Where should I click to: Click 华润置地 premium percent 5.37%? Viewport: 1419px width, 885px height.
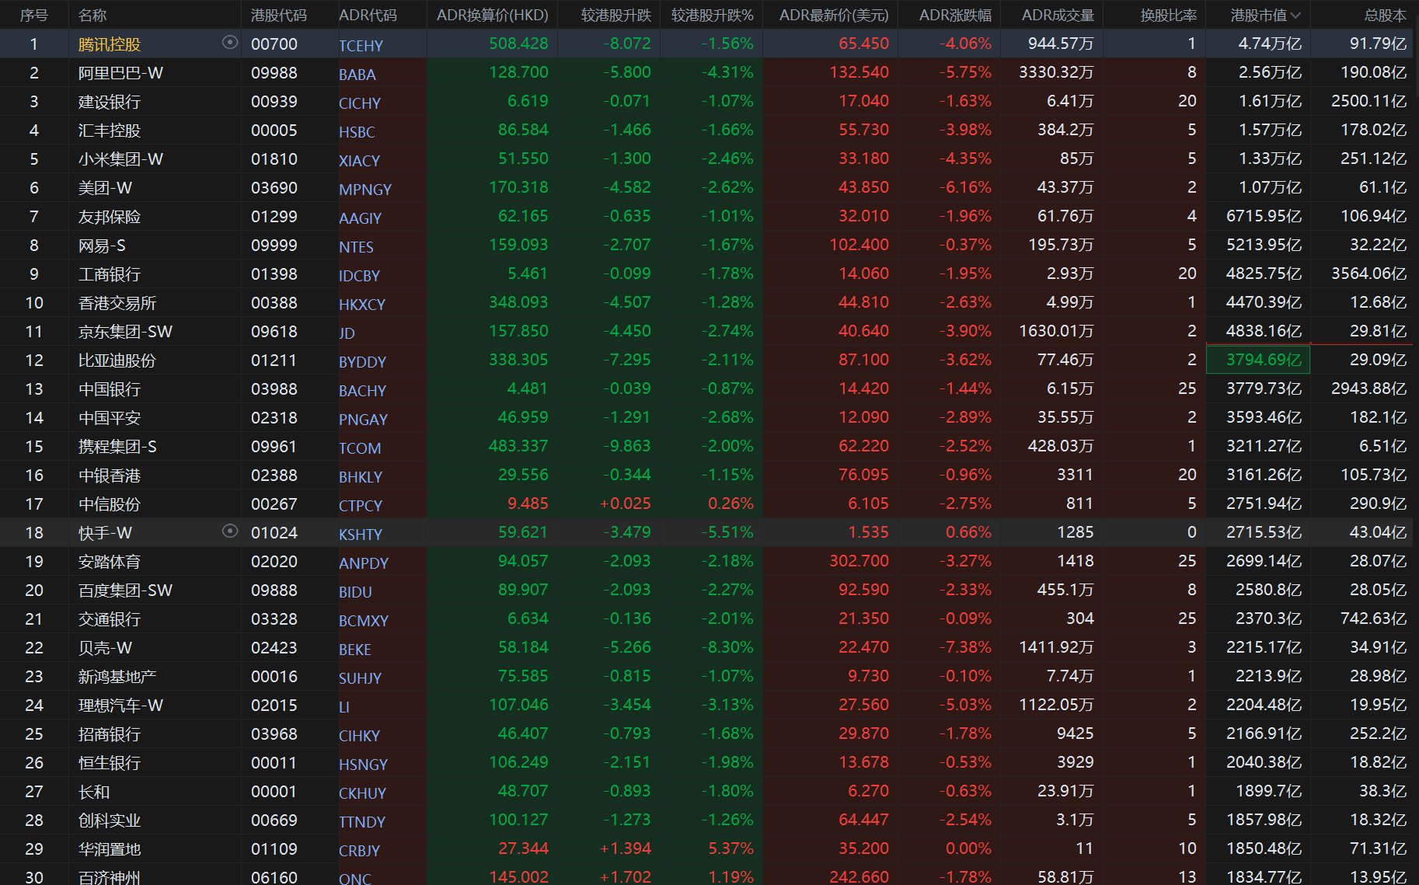pyautogui.click(x=730, y=848)
